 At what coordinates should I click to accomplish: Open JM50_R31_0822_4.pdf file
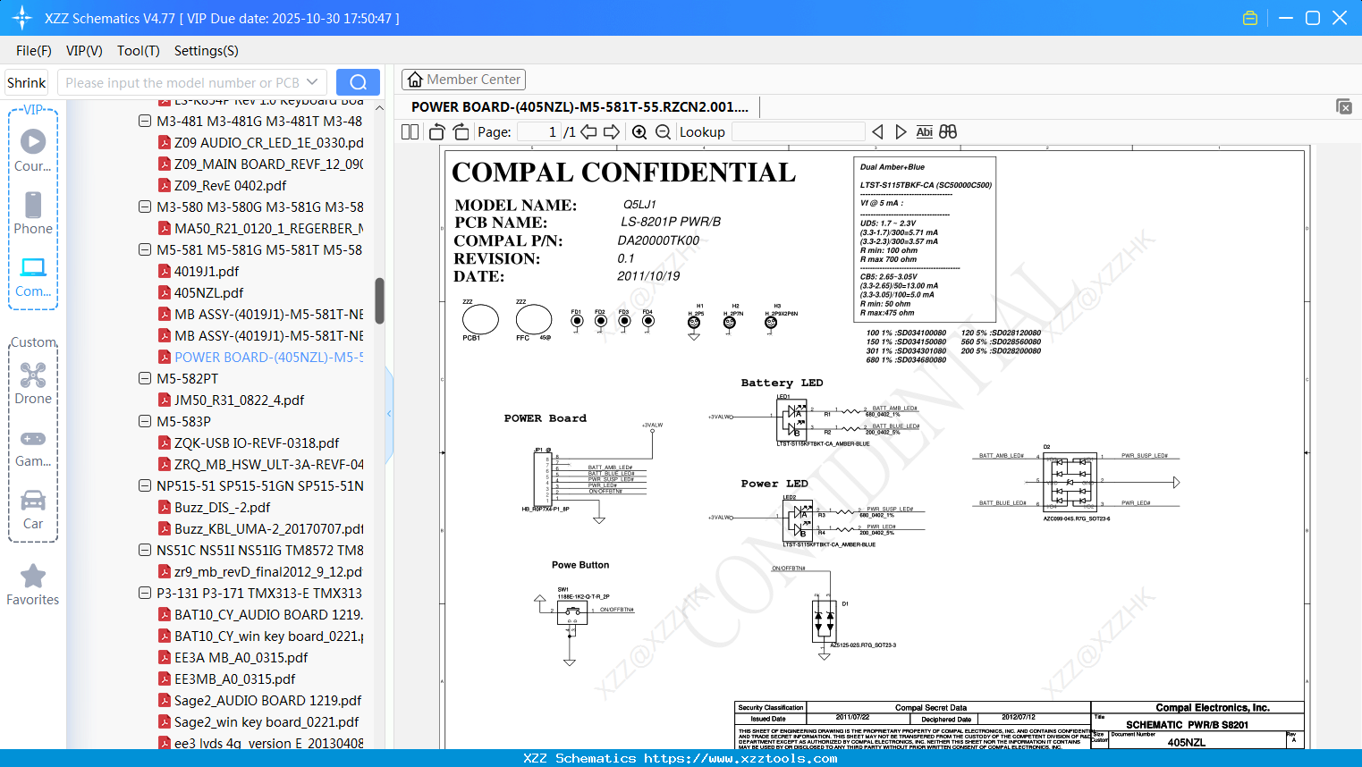pyautogui.click(x=239, y=400)
